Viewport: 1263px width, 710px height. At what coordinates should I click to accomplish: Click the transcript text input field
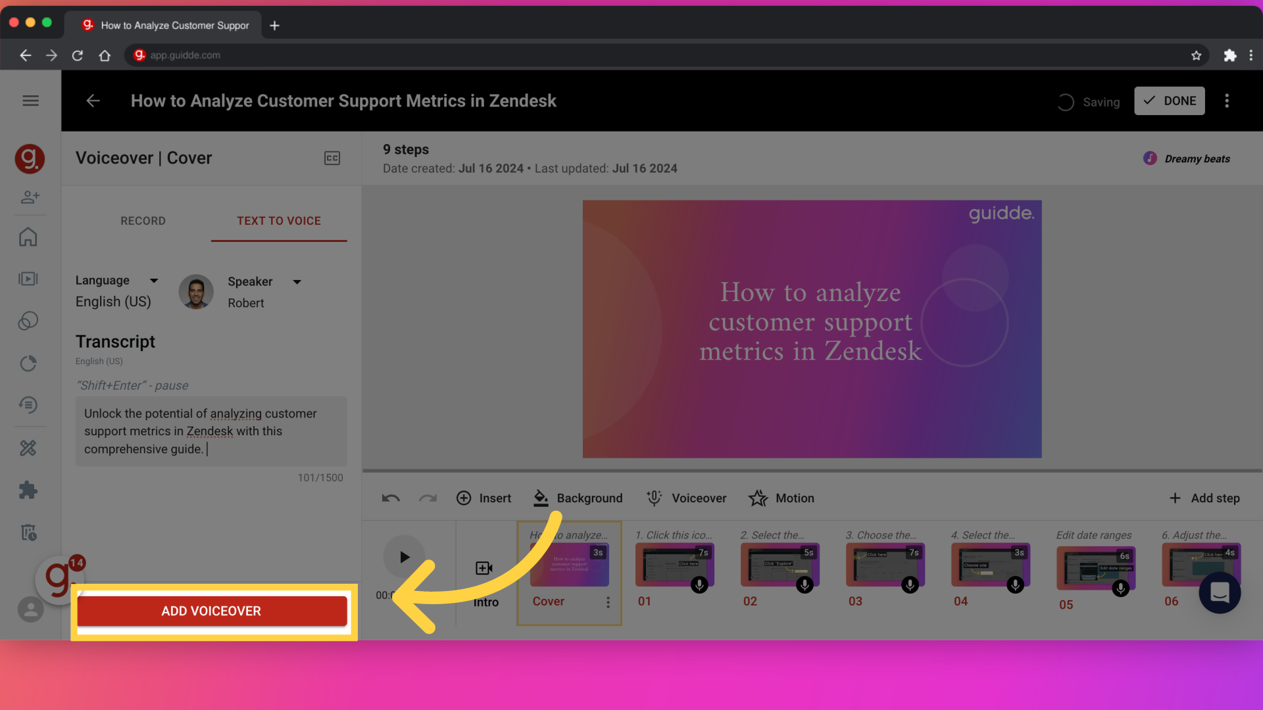[x=210, y=431]
